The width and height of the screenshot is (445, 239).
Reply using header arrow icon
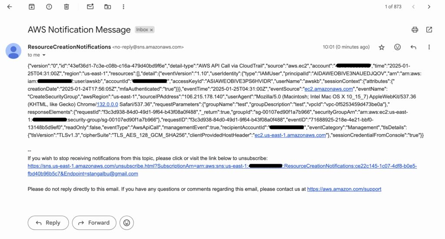click(413, 47)
